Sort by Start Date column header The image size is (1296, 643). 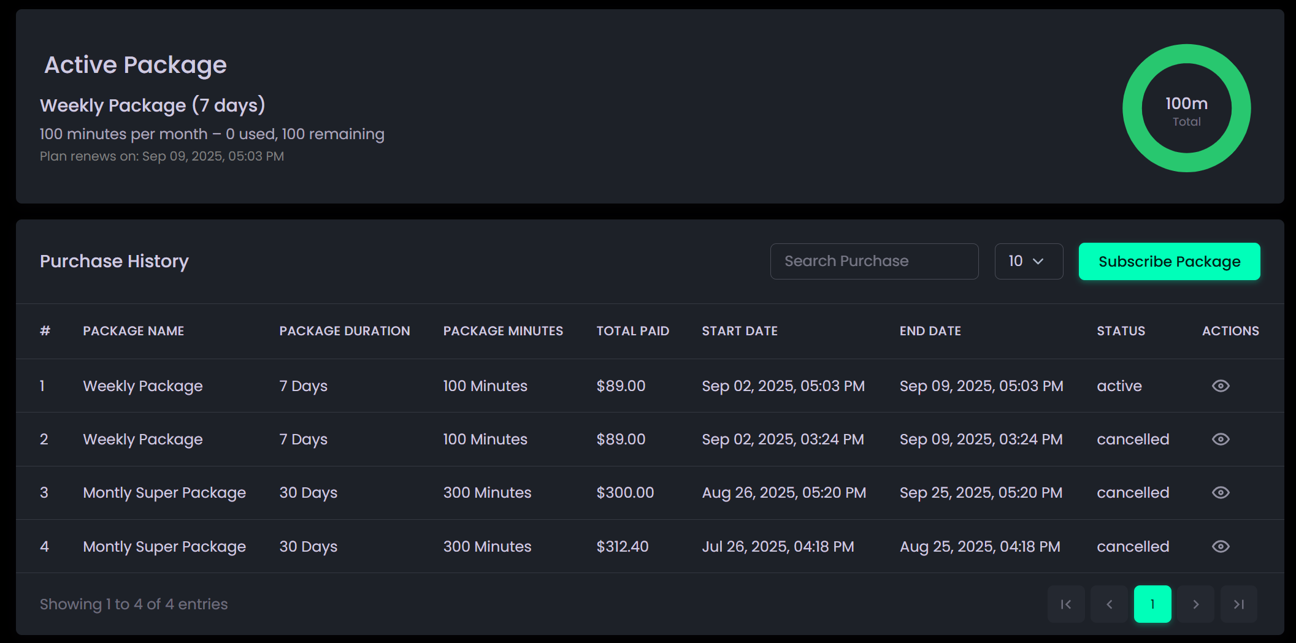(x=740, y=331)
